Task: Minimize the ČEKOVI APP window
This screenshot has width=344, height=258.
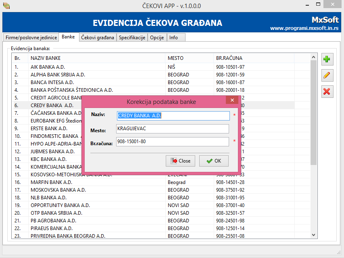Action: coord(307,5)
